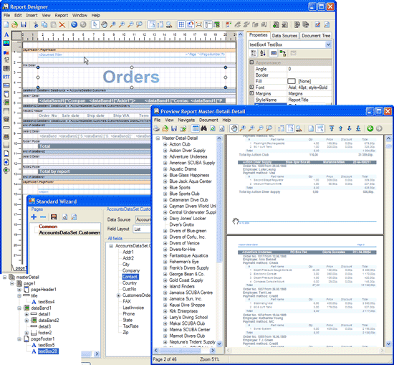The height and width of the screenshot is (365, 394).
Task: Open the textBox4 TextBox object dropdown
Action: (328, 44)
